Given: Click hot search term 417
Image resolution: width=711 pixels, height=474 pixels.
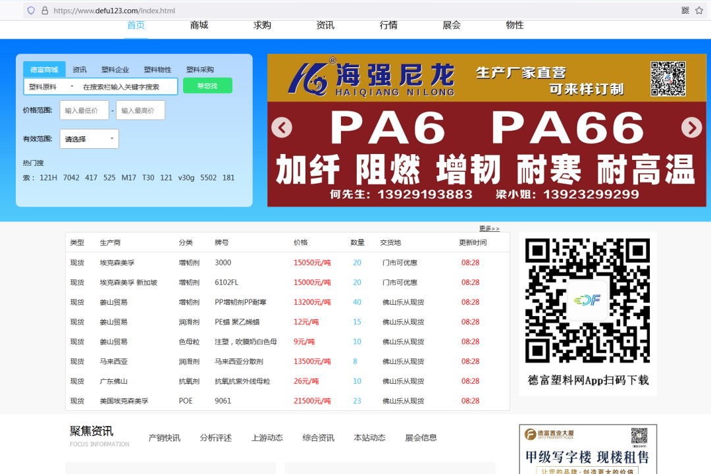Looking at the screenshot, I should [x=91, y=178].
